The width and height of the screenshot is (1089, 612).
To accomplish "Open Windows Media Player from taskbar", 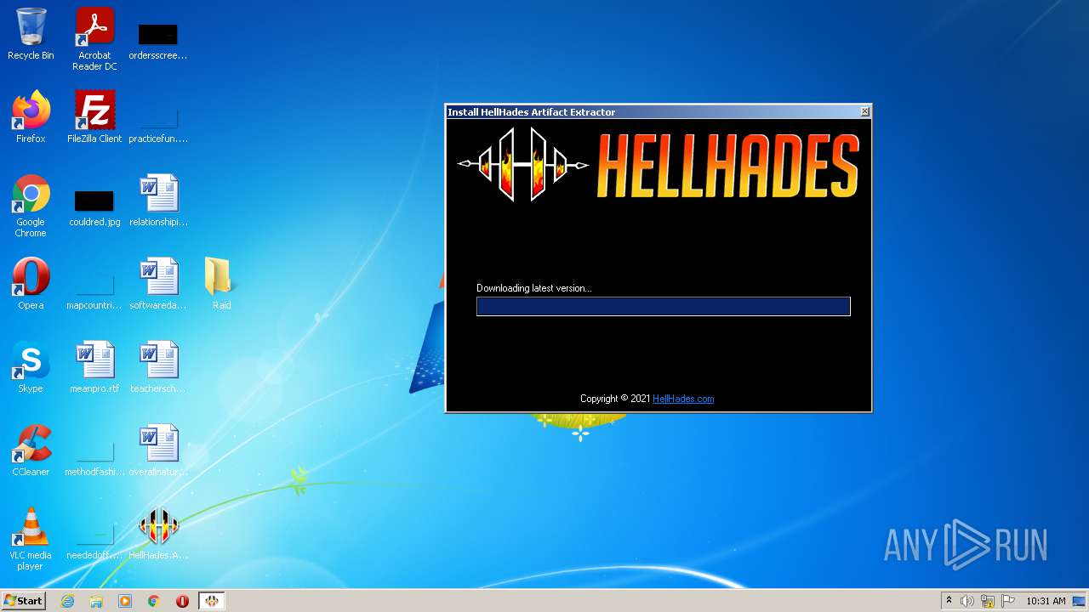I will tap(125, 601).
